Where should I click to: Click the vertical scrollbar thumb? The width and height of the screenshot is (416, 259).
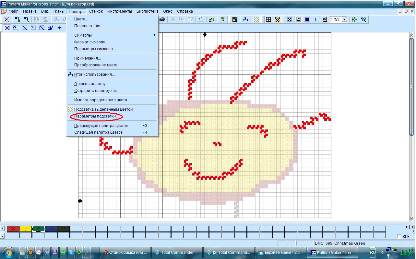click(x=412, y=84)
